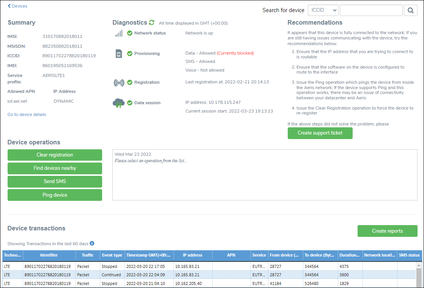
Task: Click the green check next to Data session
Action: [x=130, y=103]
